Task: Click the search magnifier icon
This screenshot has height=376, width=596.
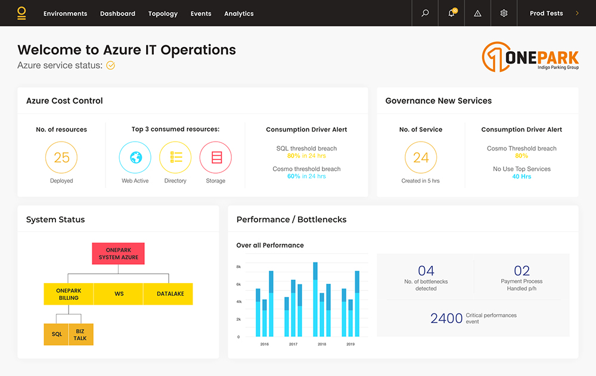Action: tap(425, 13)
